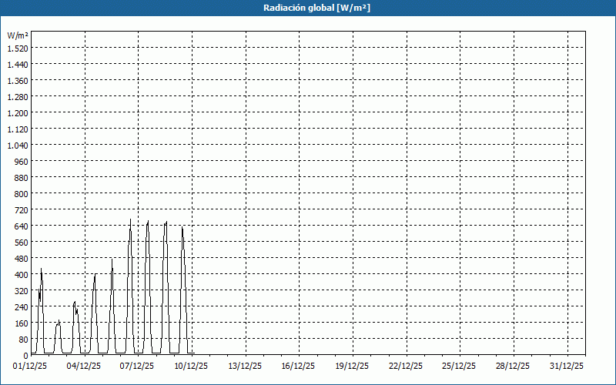Click the 07/12/25 date on the x-axis
616x385 pixels.
pos(138,366)
